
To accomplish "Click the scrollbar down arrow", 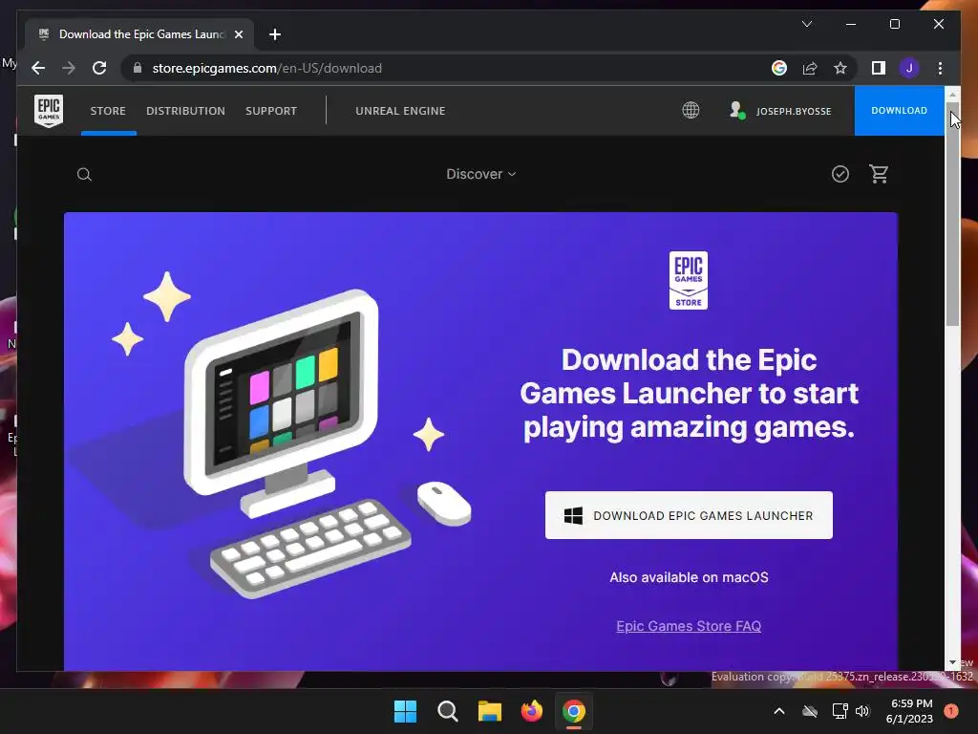I will pos(952,662).
